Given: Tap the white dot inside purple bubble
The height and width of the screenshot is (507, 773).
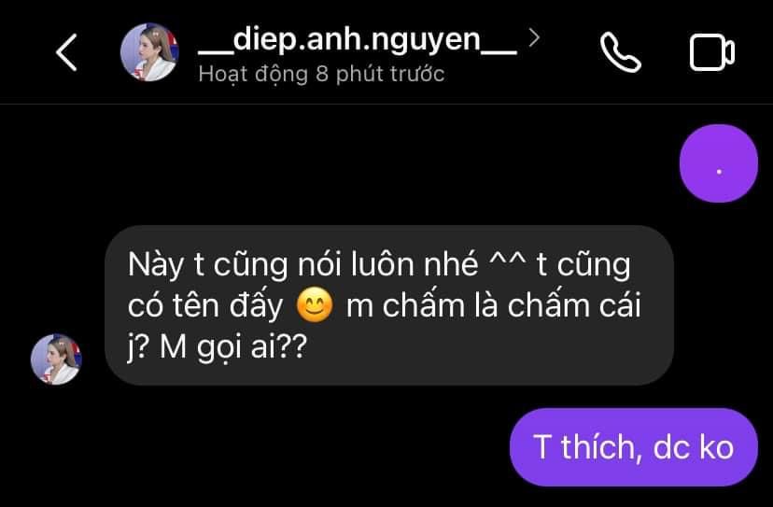Looking at the screenshot, I should pyautogui.click(x=719, y=172).
